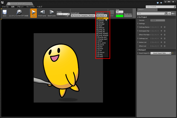Collapse the Reimport section
177x118 pixels.
point(138,50)
